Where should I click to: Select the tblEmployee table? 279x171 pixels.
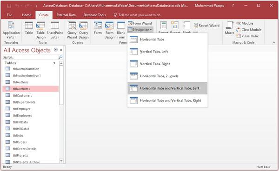(x=31, y=109)
